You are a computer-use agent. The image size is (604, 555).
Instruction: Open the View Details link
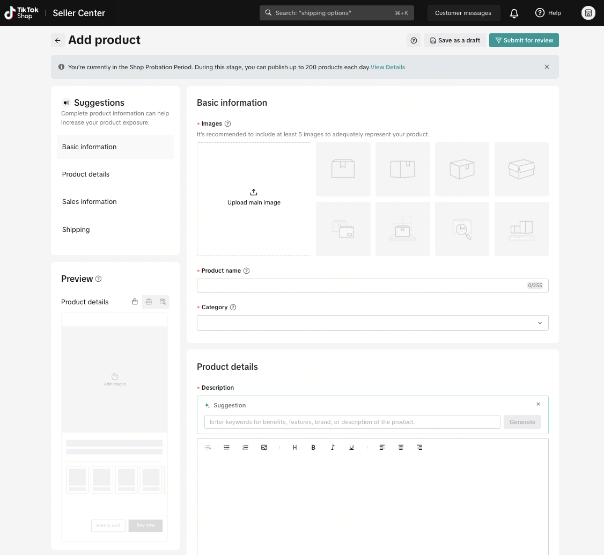387,67
